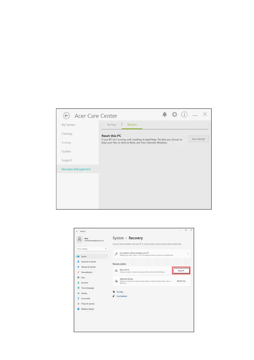The image size is (254, 360).
Task: Switch to the Backup tab
Action: (112, 125)
